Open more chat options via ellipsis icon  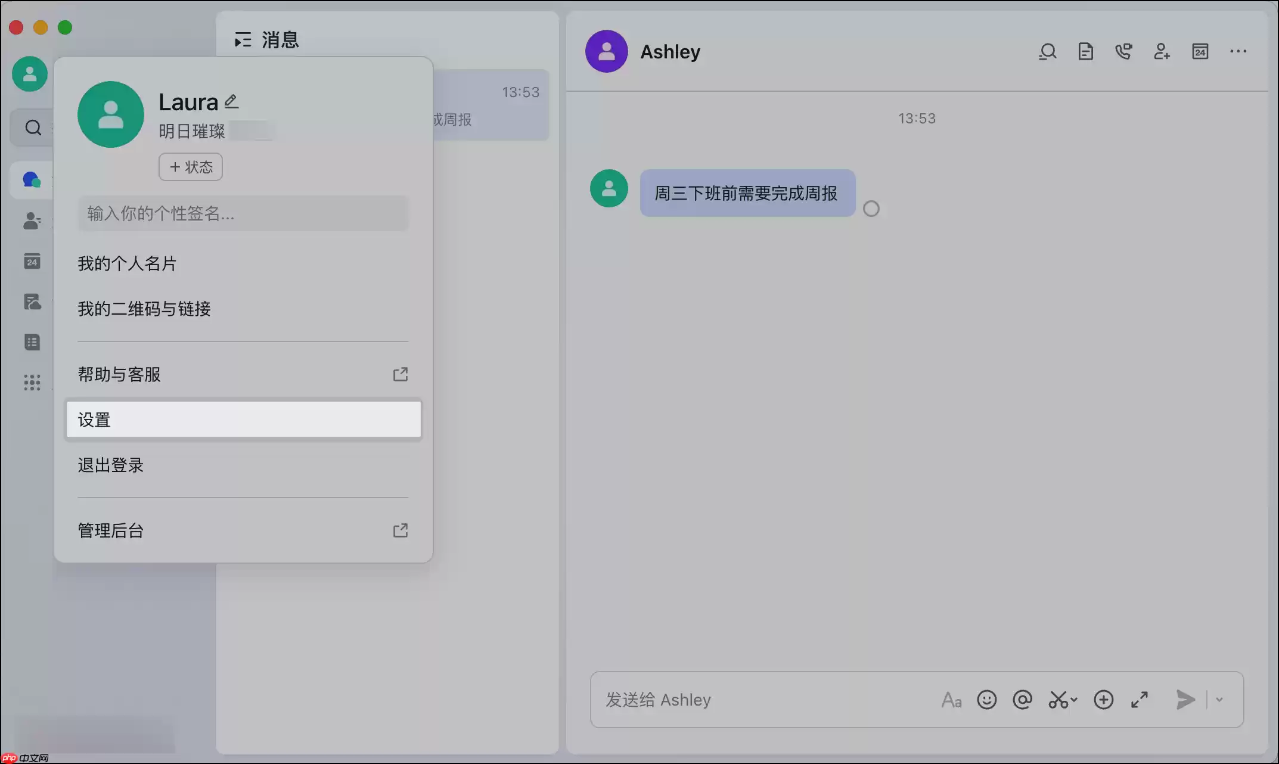(x=1238, y=51)
